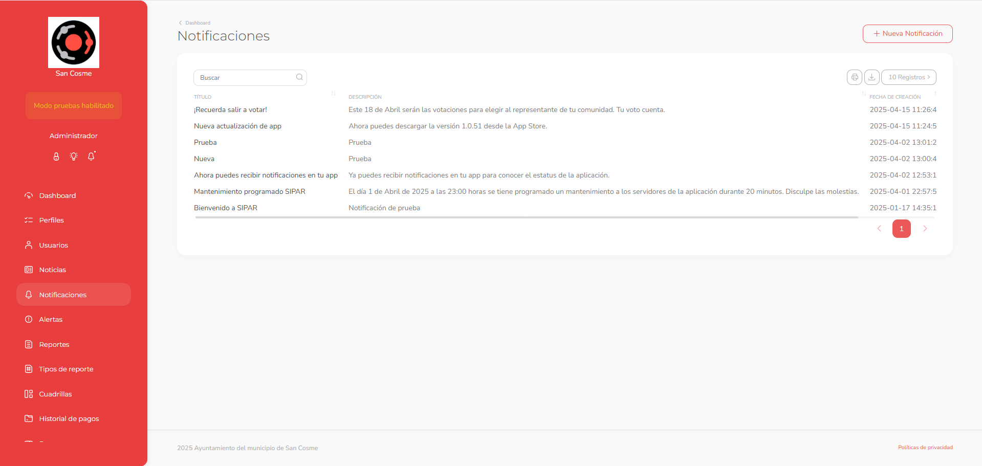Click the table horizontal scrollbar
982x466 pixels.
coord(527,217)
